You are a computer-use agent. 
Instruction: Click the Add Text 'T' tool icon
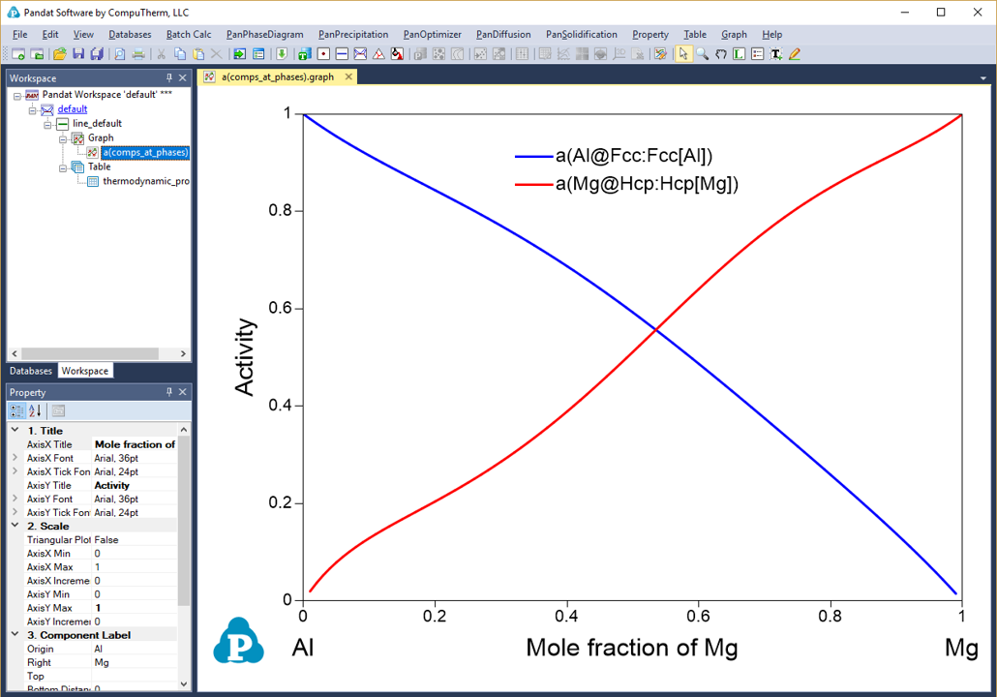point(776,54)
